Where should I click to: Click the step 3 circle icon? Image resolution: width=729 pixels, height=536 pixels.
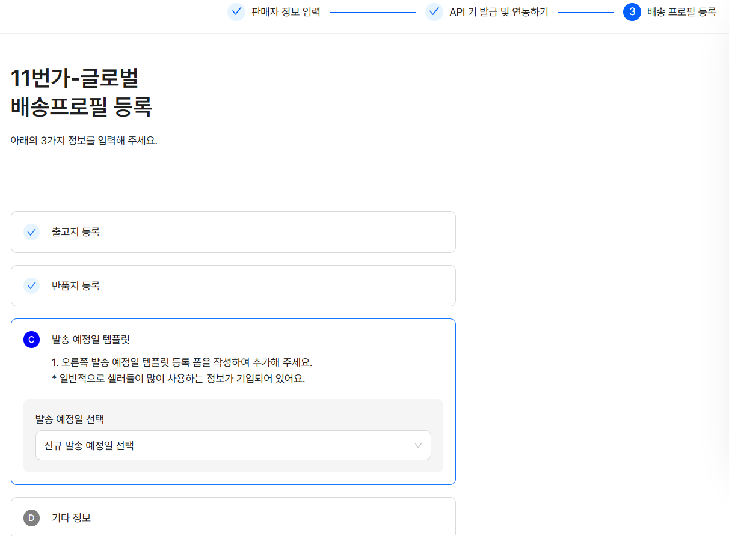(632, 11)
